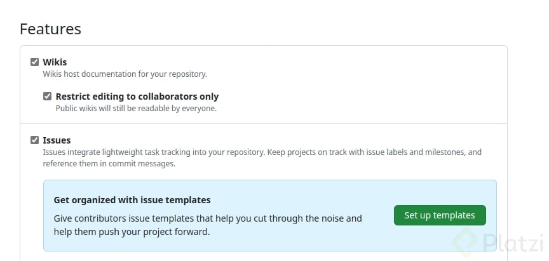The height and width of the screenshot is (261, 549).
Task: Click the Give contributors issue templates paragraph
Action: click(x=208, y=218)
